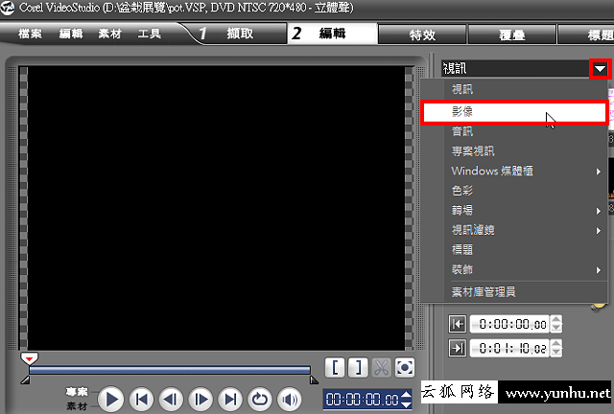The image size is (614, 414).
Task: Open the 素材 menu
Action: pyautogui.click(x=109, y=34)
